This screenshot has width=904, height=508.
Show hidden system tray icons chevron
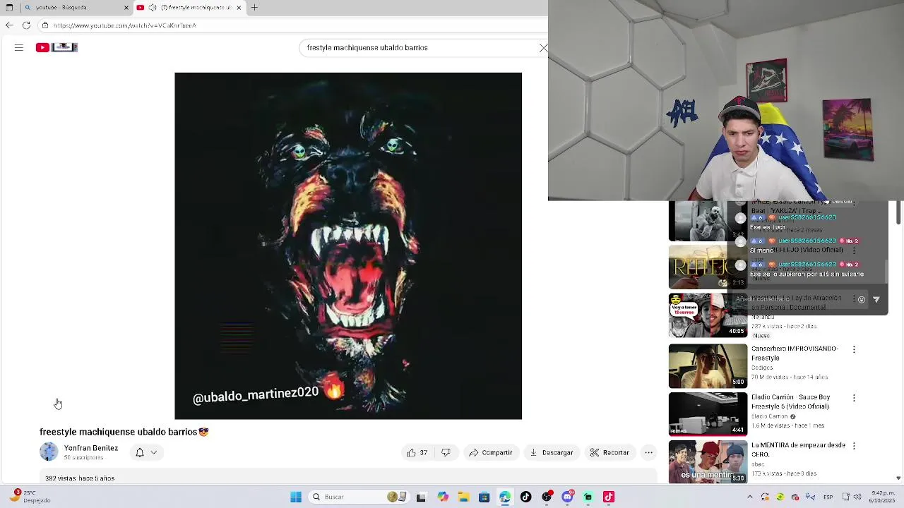pos(750,497)
